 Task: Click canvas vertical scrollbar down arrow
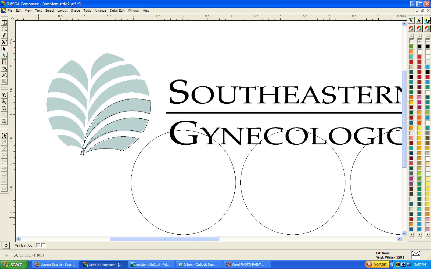[404, 233]
